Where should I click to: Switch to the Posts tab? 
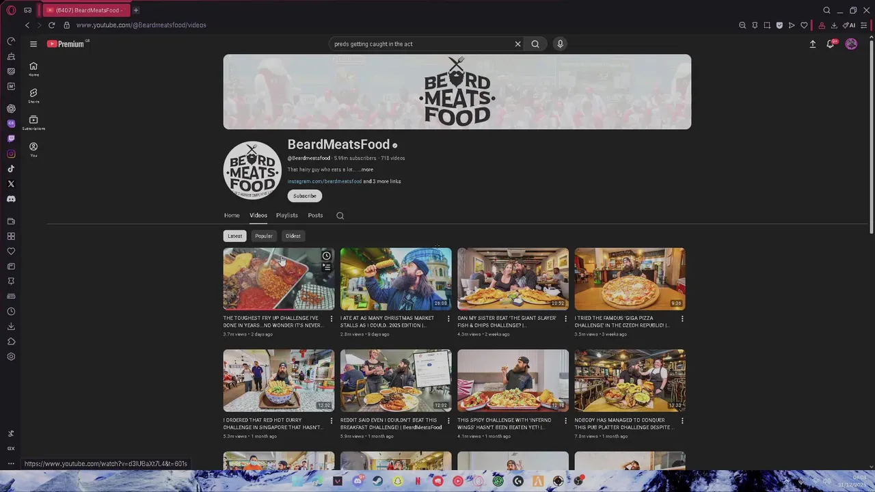(315, 215)
